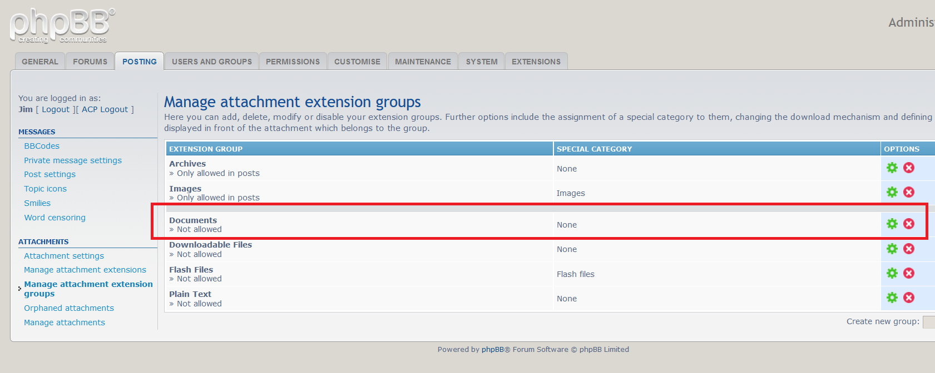The height and width of the screenshot is (373, 935).
Task: Open Orphaned attachments page
Action: tap(69, 308)
